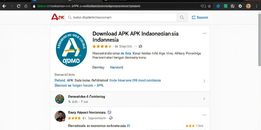
Task: Open the white circular extension icon
Action: 240,6
